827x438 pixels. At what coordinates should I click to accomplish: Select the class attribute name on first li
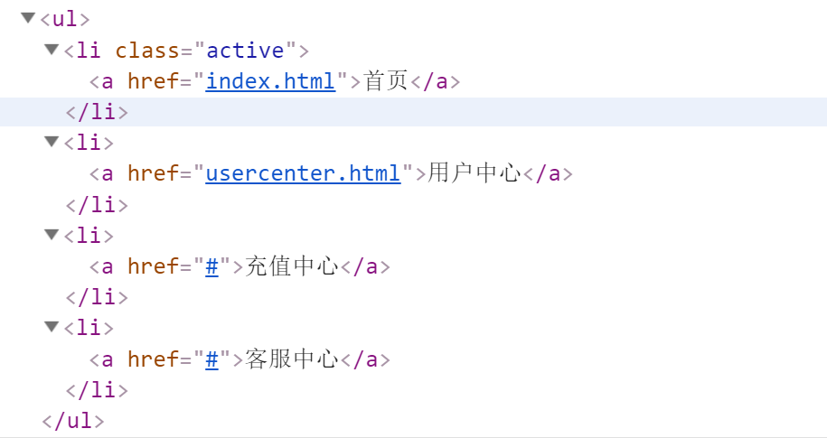tap(147, 51)
